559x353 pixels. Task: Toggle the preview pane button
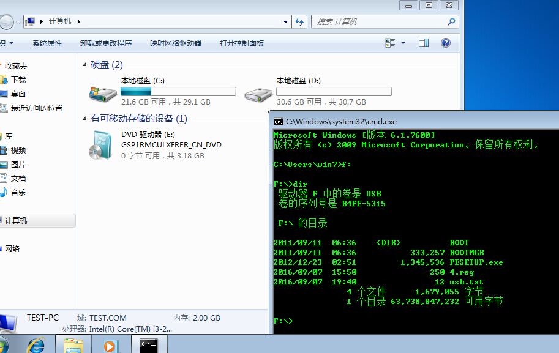424,43
